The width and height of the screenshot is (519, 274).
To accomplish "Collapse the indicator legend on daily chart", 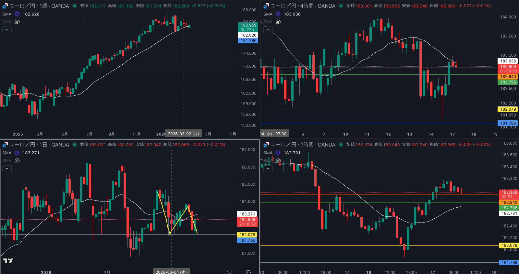I will (x=7, y=169).
